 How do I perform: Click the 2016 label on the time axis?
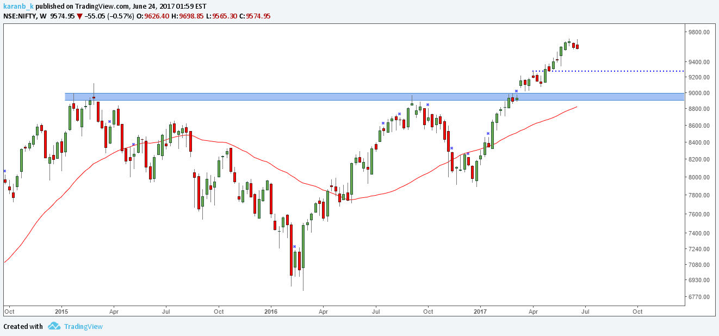(x=271, y=312)
